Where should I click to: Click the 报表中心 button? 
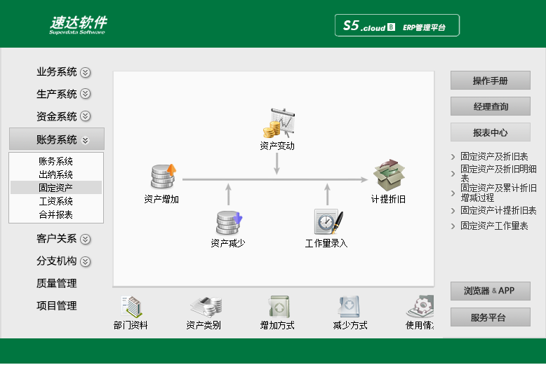491,132
